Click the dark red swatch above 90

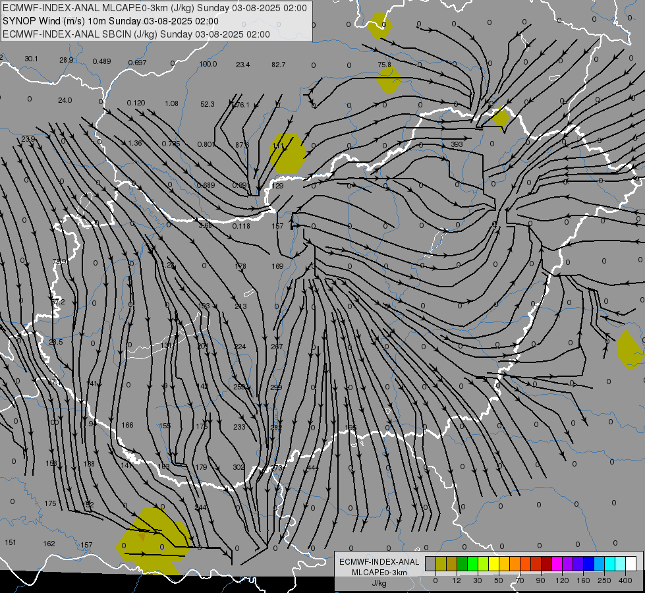546,563
